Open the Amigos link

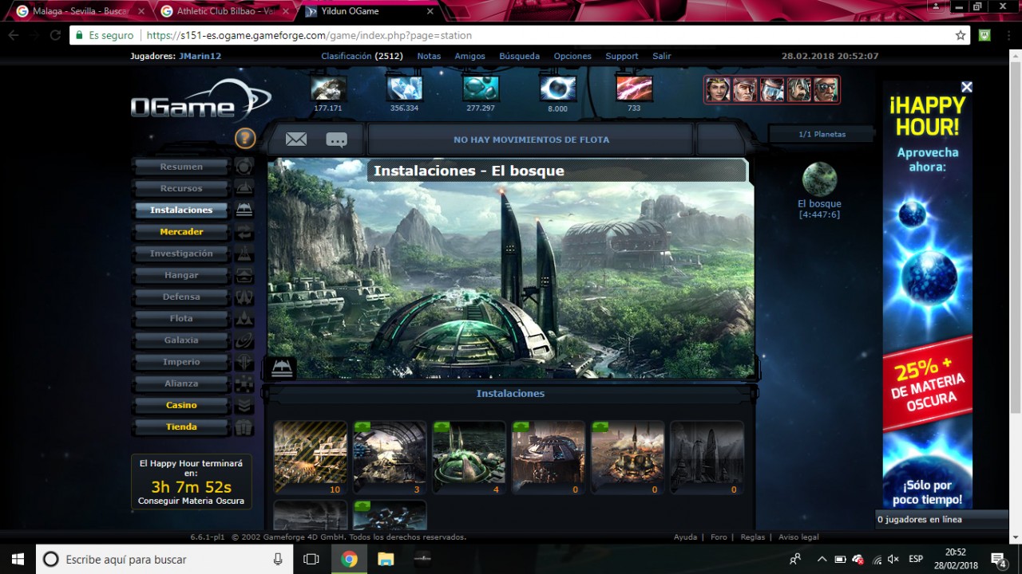pyautogui.click(x=470, y=57)
